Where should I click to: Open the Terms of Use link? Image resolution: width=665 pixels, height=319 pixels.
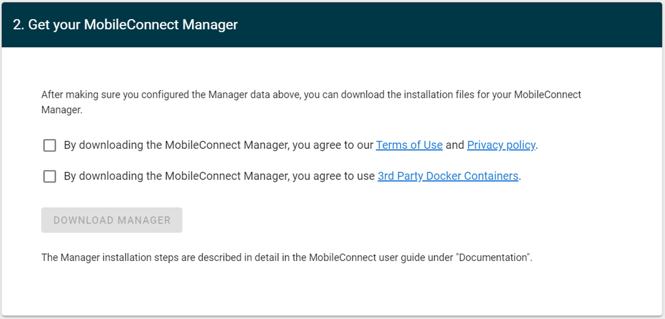pyautogui.click(x=409, y=145)
